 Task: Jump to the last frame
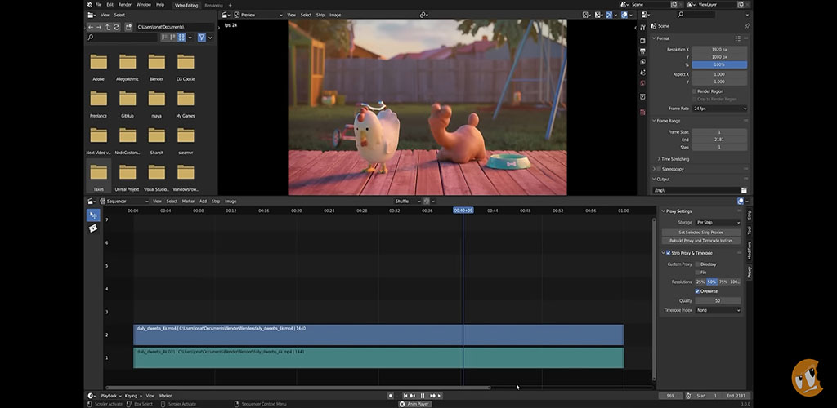pos(440,396)
